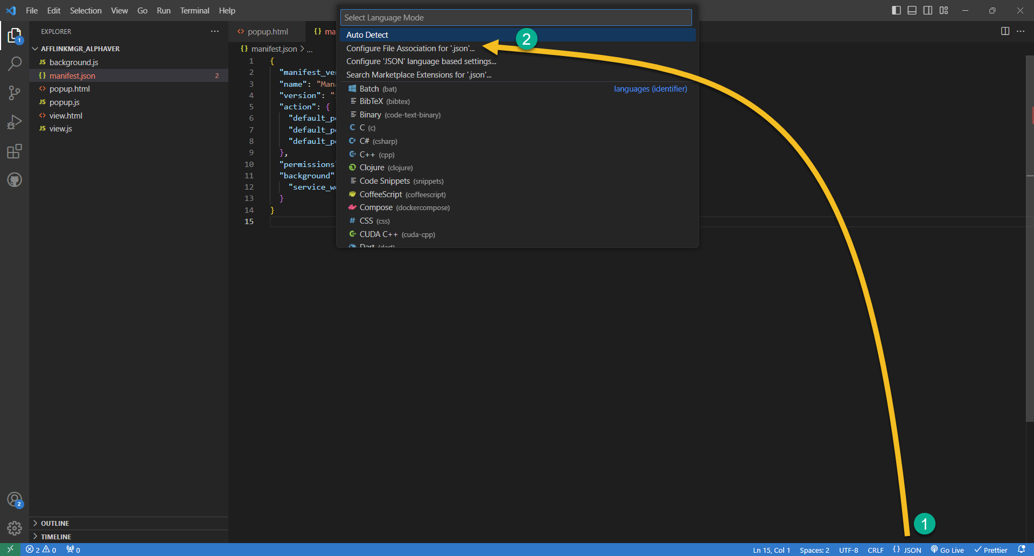Choose Search Marketplace Extensions for '.json'
This screenshot has width=1034, height=556.
click(518, 75)
